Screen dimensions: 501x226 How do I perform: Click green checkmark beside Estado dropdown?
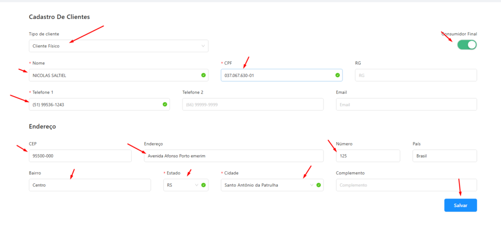203,185
